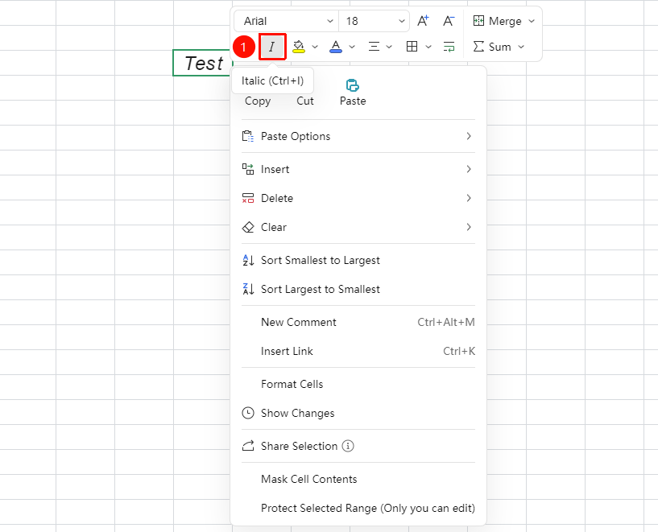This screenshot has width=658, height=532.
Task: Click Copy in the context menu
Action: 258,101
